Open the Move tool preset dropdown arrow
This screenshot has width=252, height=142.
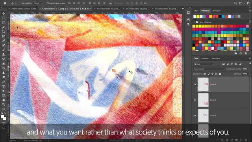pos(16,3)
